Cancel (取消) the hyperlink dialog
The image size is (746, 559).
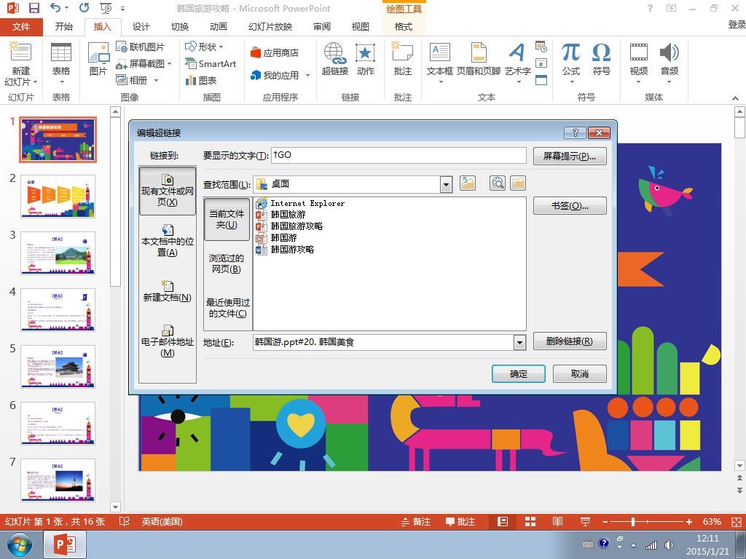click(x=579, y=373)
